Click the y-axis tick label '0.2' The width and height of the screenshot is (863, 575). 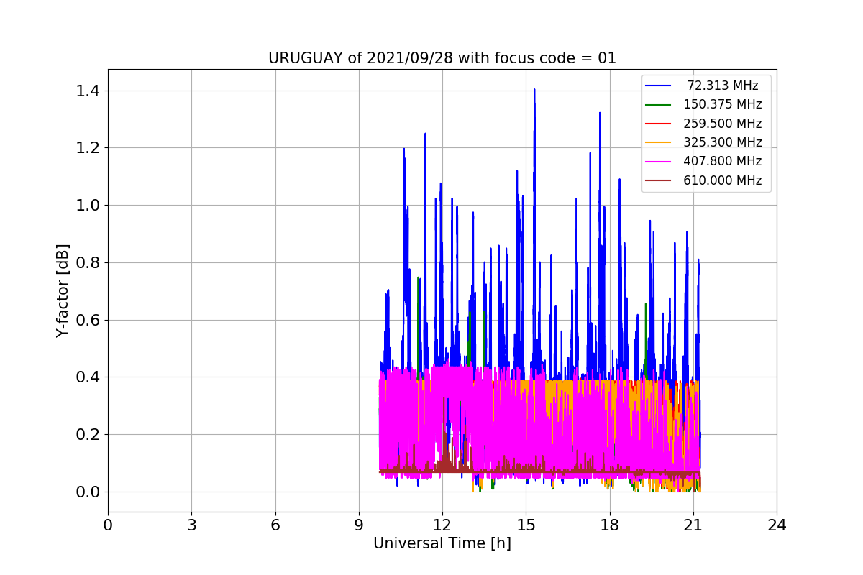click(88, 435)
